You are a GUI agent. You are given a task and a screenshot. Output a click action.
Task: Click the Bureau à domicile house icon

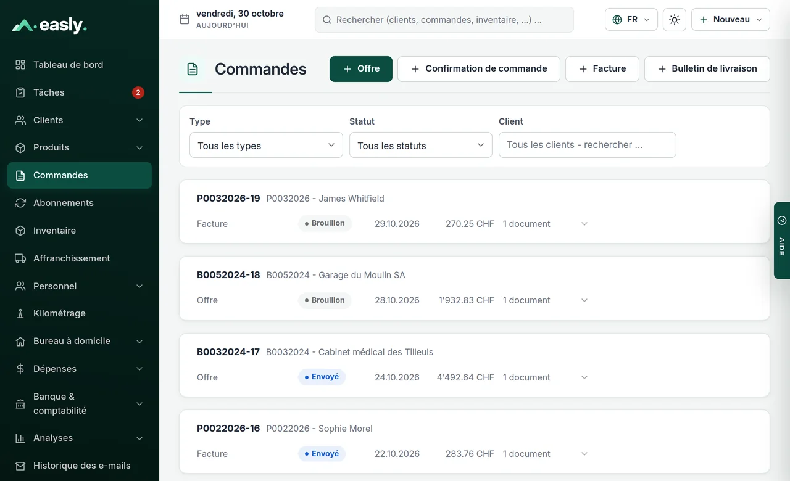point(20,341)
